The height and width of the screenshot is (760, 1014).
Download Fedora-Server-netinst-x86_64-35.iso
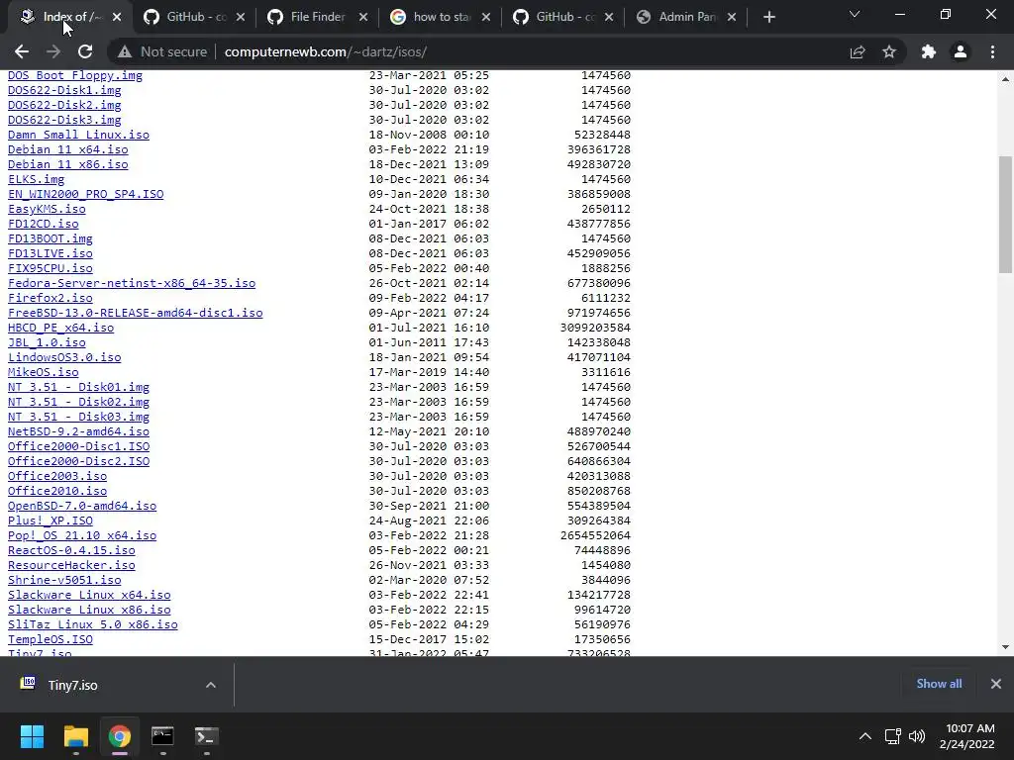(x=132, y=283)
